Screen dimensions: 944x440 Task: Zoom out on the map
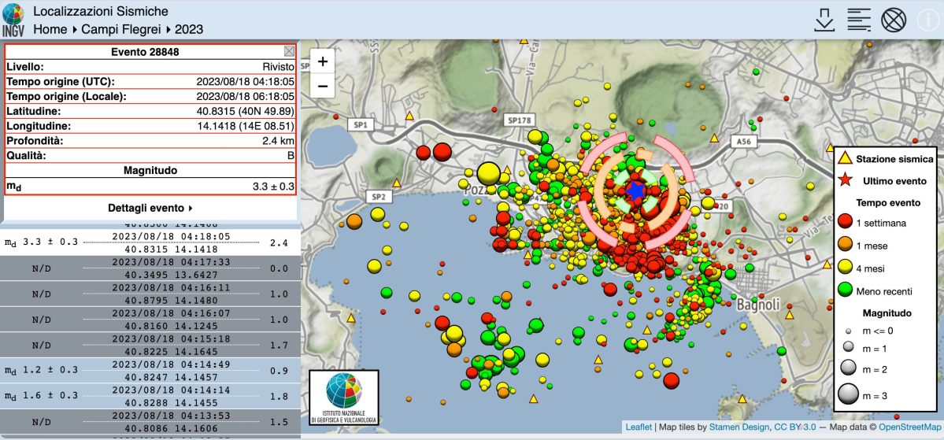(323, 85)
